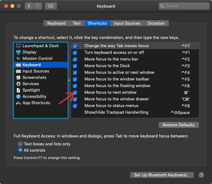Toggle Move focus to status menus checkbox

[x=75, y=106]
